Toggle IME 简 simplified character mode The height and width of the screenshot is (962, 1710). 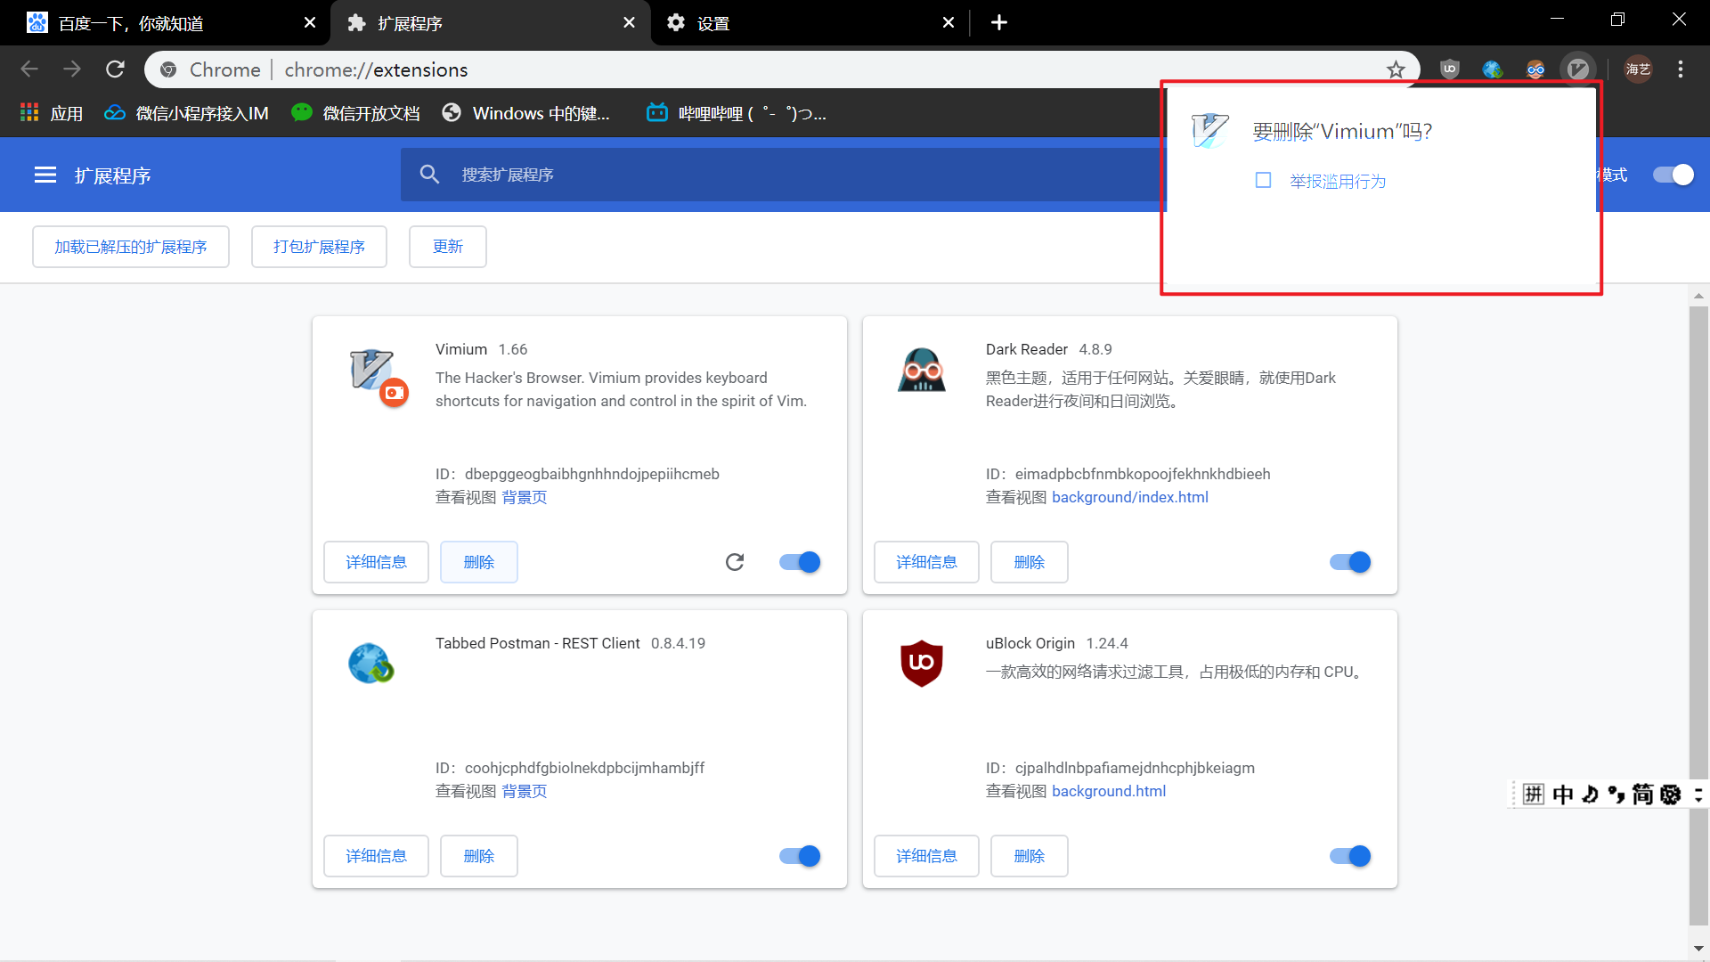coord(1643,794)
